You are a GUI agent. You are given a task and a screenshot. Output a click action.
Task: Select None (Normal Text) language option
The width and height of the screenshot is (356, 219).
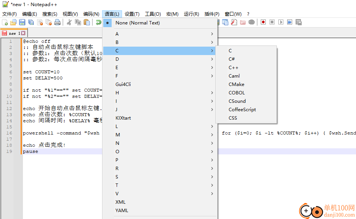tap(160, 23)
